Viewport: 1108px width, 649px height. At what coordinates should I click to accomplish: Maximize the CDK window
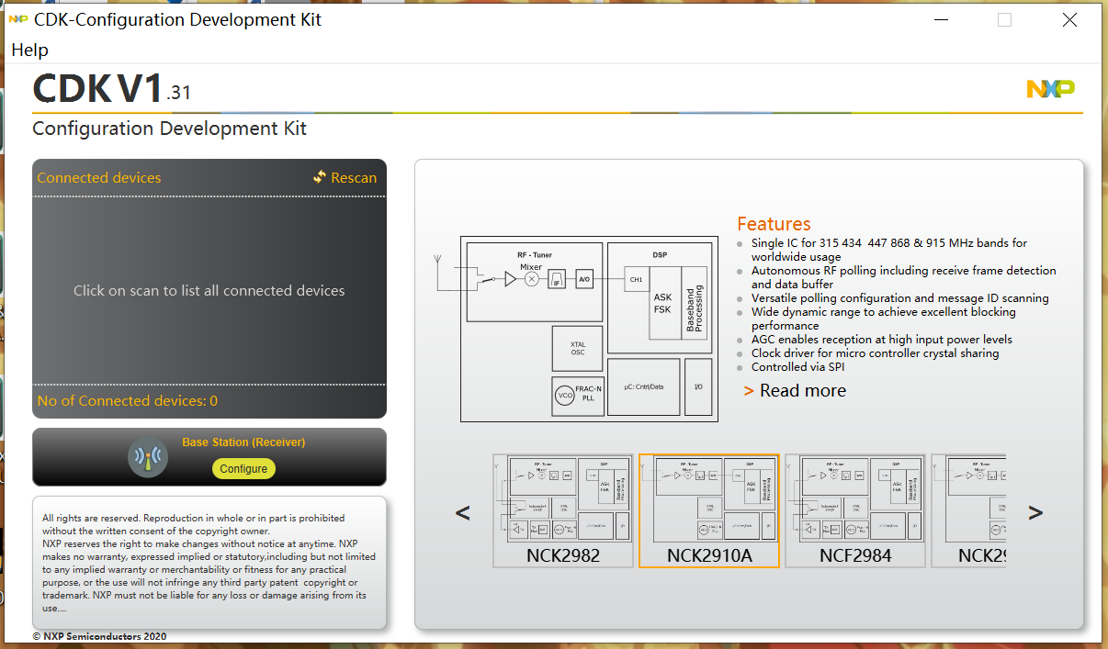(x=1004, y=19)
